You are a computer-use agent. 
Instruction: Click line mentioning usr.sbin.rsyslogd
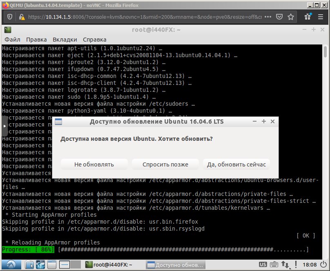click(x=103, y=229)
